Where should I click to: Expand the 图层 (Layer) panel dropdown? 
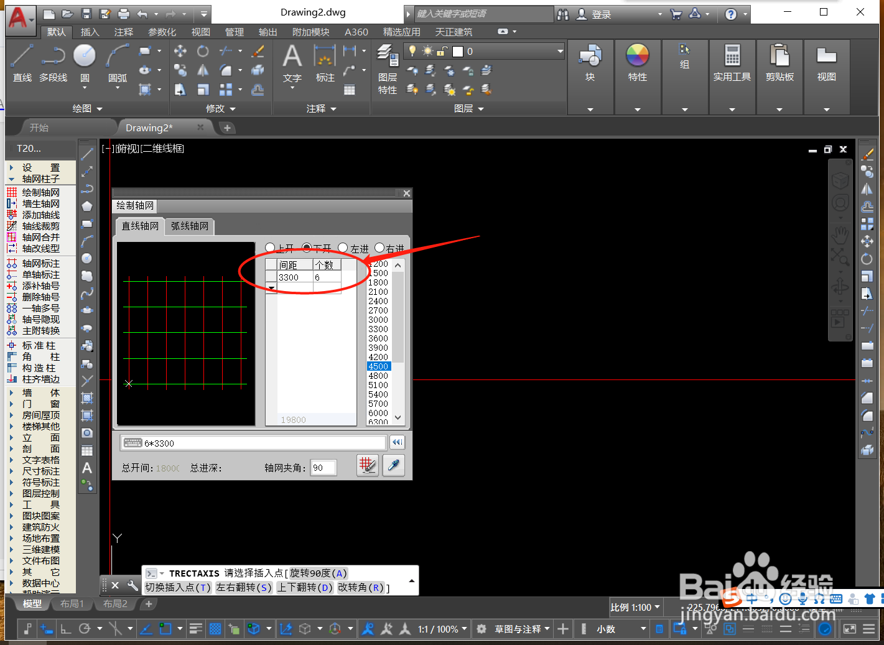click(469, 108)
